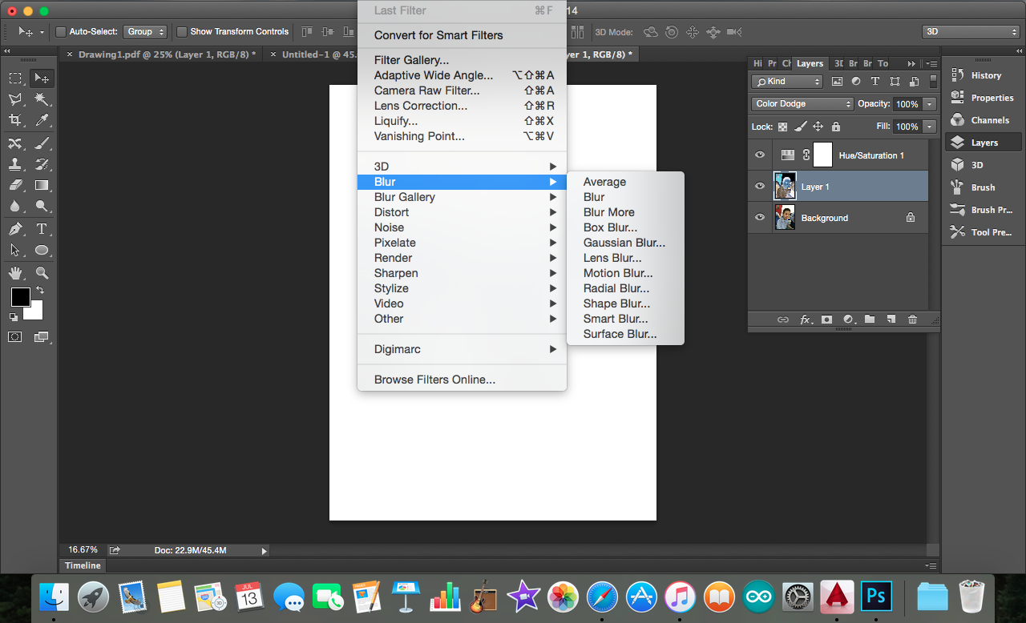Select the Pen tool
The height and width of the screenshot is (623, 1026).
point(15,229)
